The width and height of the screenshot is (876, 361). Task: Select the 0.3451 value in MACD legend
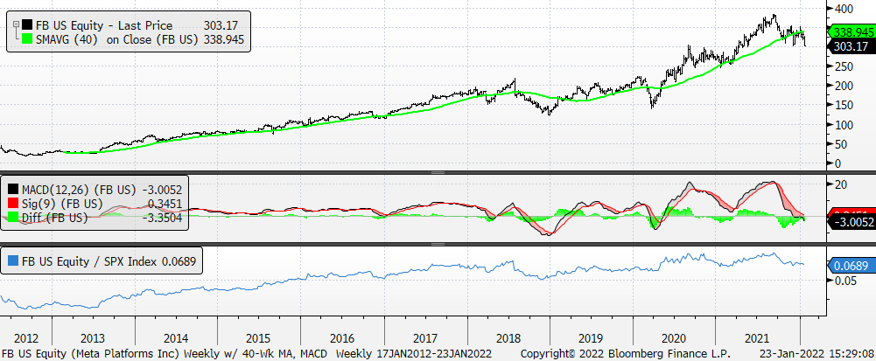[165, 205]
